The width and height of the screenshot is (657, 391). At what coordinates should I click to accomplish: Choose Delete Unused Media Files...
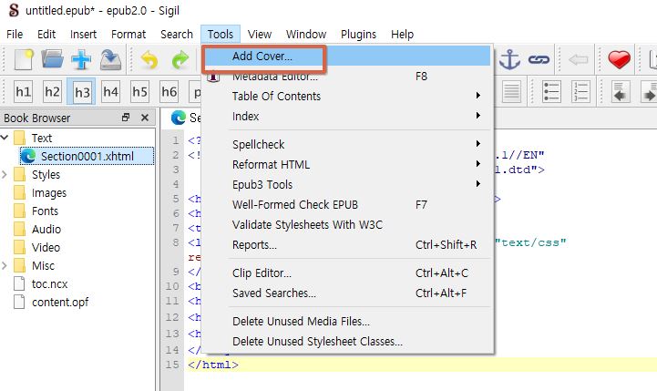pos(347,321)
